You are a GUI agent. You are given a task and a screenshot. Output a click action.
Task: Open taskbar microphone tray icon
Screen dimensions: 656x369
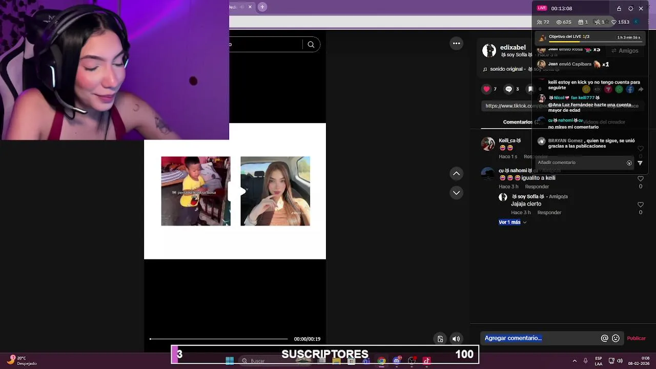[x=585, y=361]
